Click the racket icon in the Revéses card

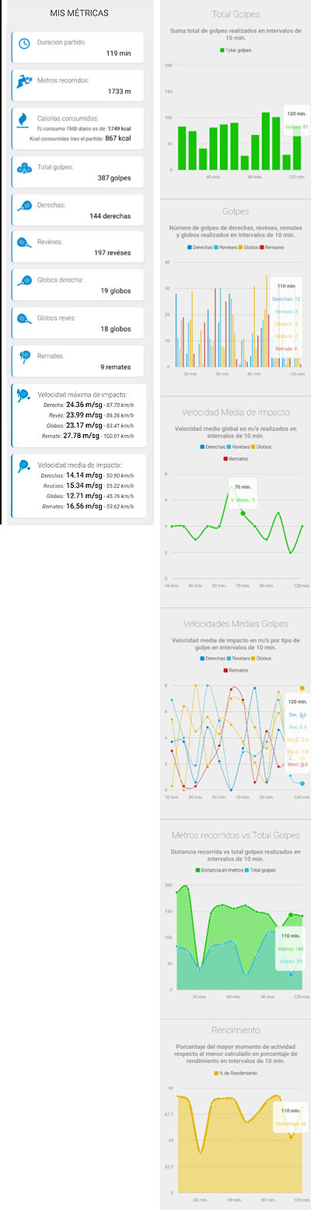pyautogui.click(x=24, y=243)
